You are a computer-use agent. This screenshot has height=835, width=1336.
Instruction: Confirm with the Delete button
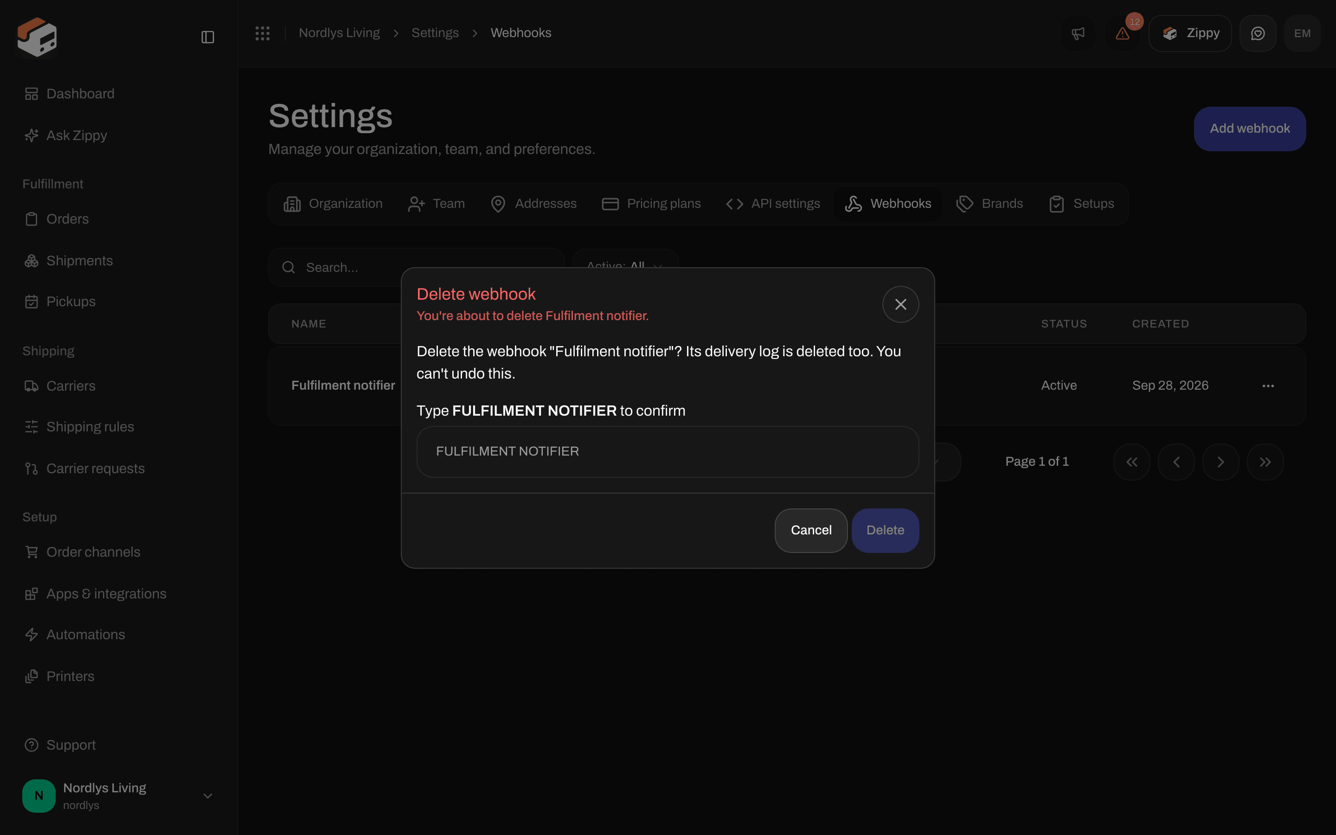[885, 530]
